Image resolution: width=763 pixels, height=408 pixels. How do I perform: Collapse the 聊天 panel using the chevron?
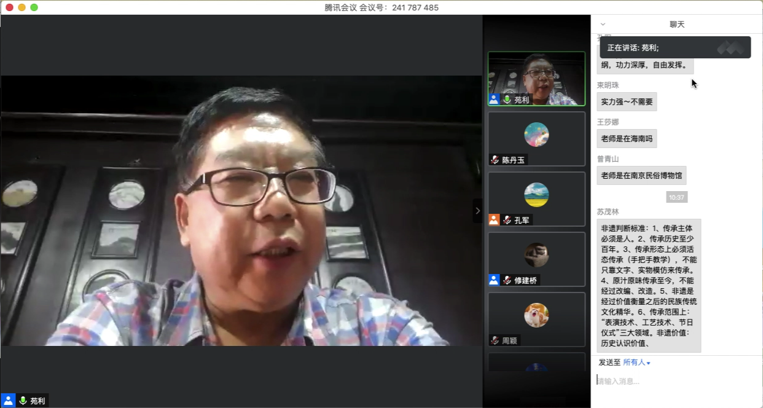(603, 25)
